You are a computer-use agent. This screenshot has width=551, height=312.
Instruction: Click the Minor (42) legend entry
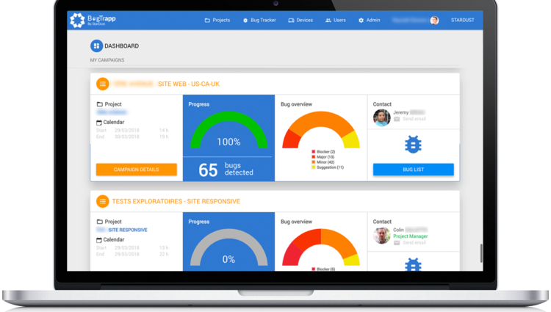tap(323, 162)
